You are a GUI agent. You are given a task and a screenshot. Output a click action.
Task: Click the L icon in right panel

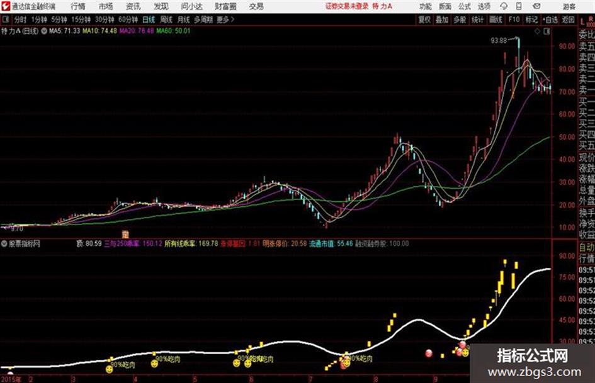582,21
